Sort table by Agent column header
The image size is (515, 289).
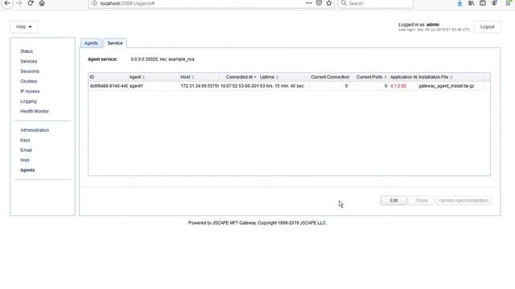click(153, 77)
